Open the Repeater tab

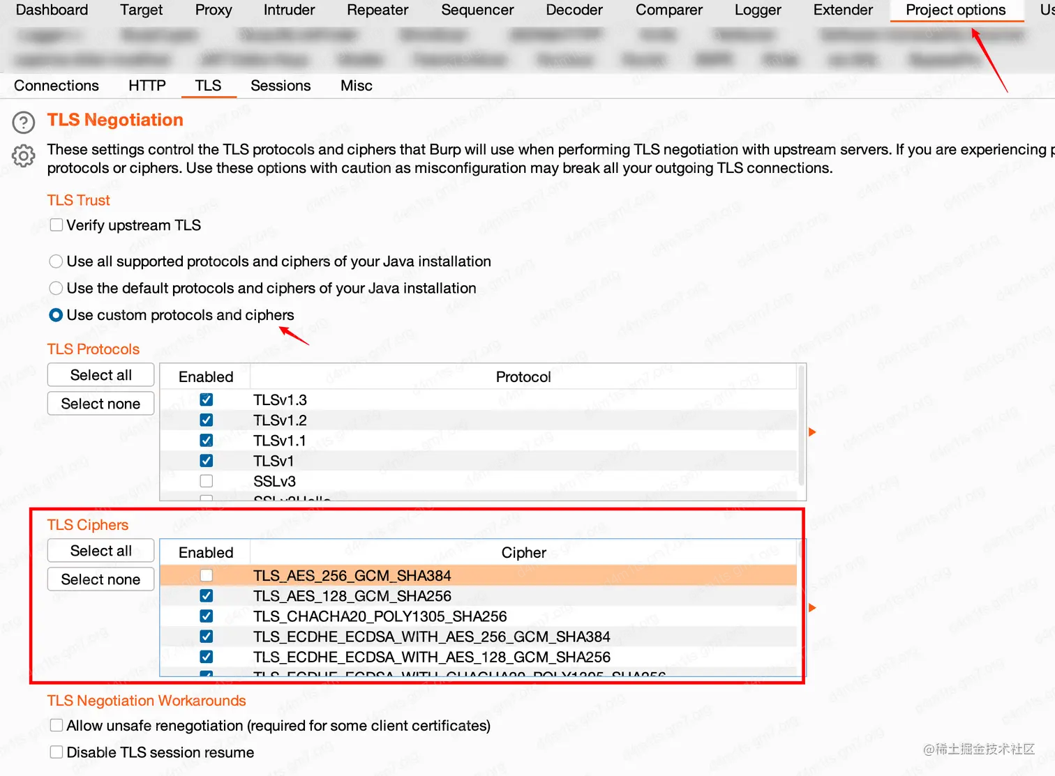tap(377, 10)
